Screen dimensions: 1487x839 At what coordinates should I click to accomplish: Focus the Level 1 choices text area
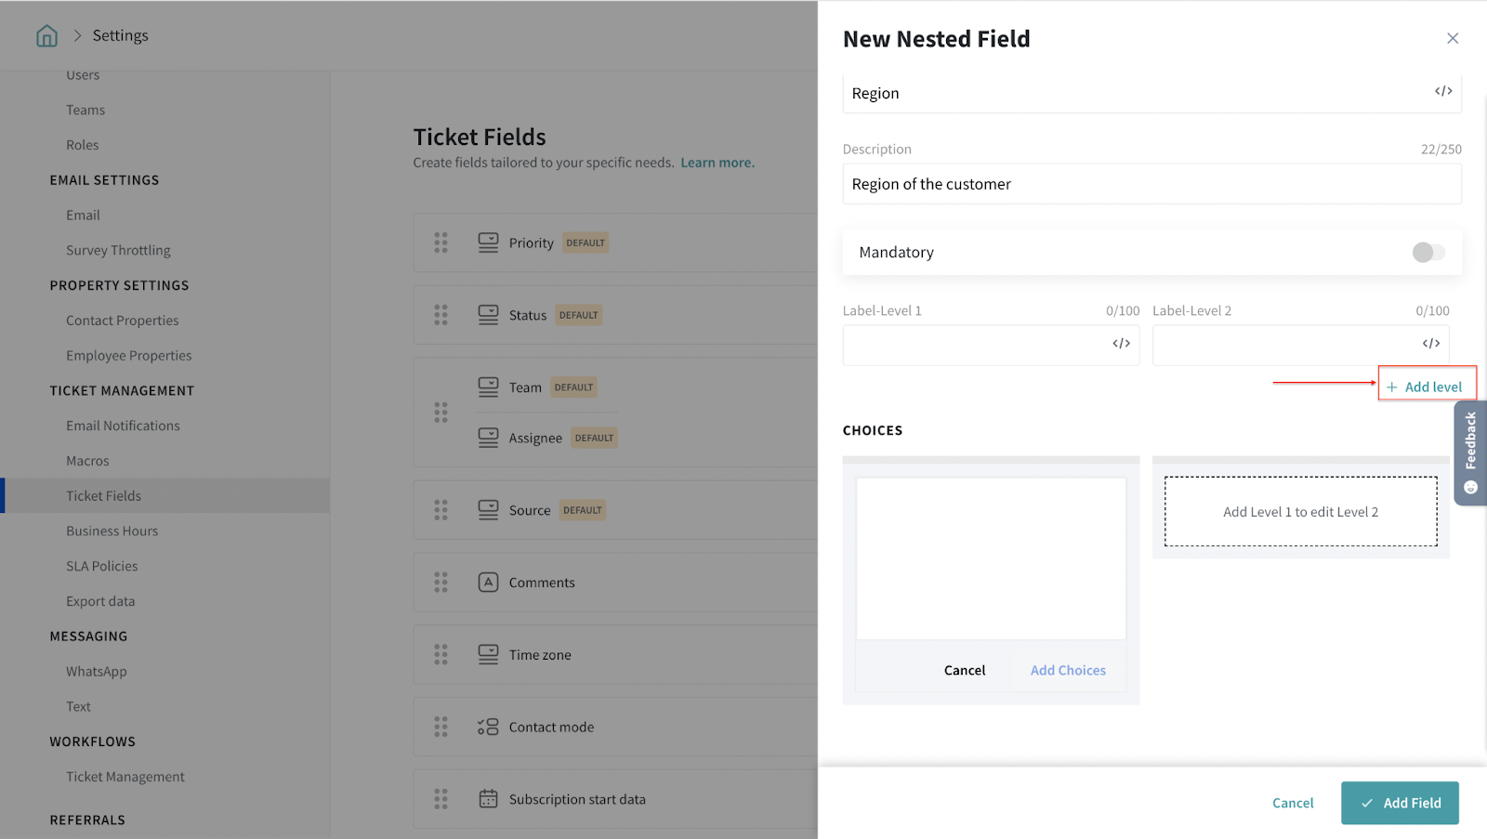(990, 558)
